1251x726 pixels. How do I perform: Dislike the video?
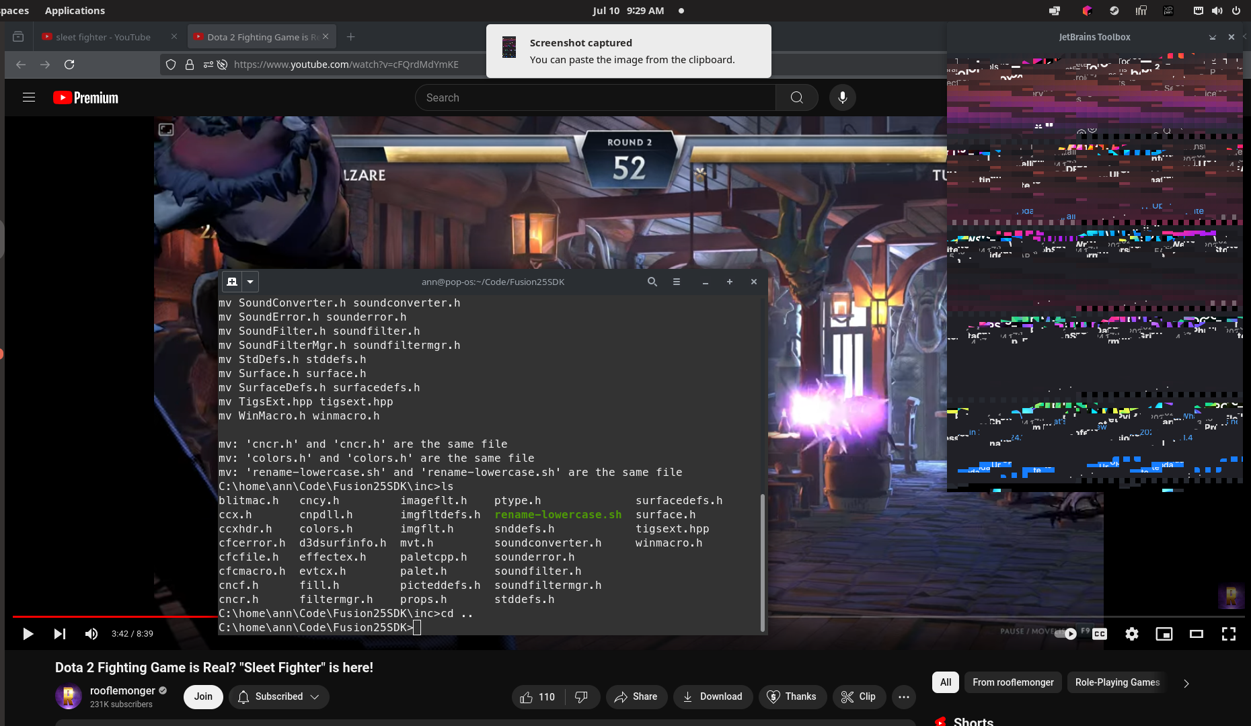582,697
